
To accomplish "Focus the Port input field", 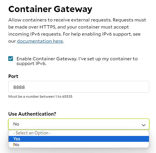I will (79, 87).
